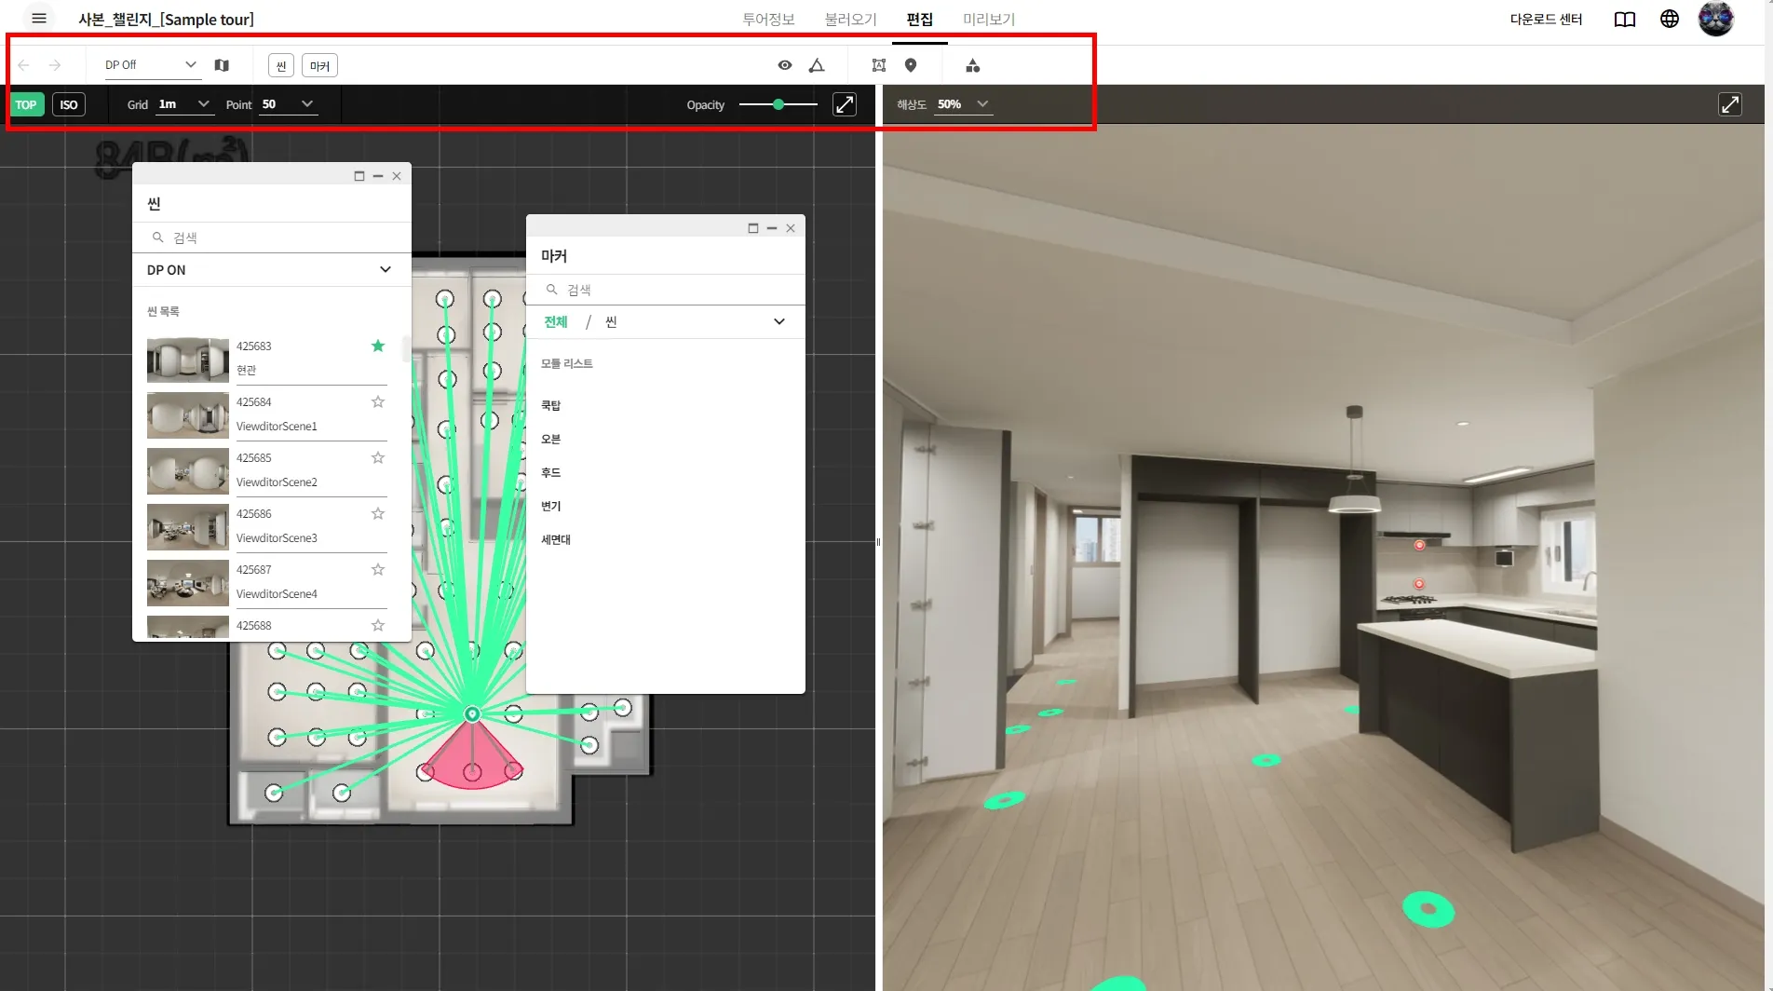
Task: Open the floor plan map icon
Action: [x=222, y=65]
